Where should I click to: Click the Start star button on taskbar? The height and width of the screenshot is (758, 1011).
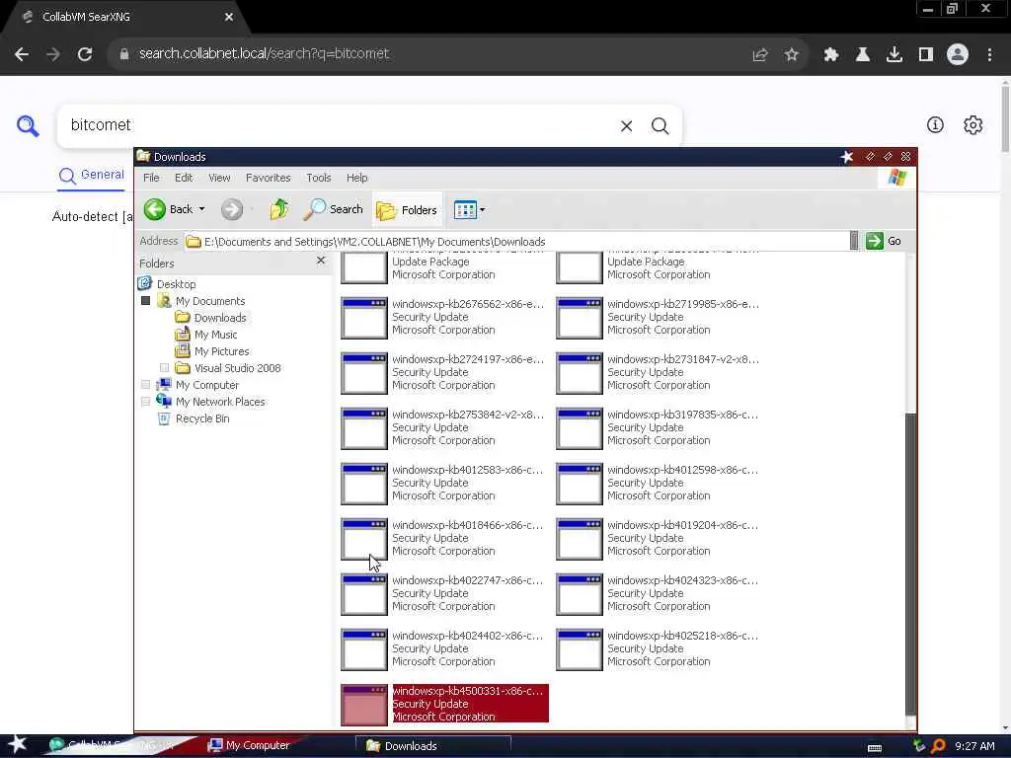point(18,744)
